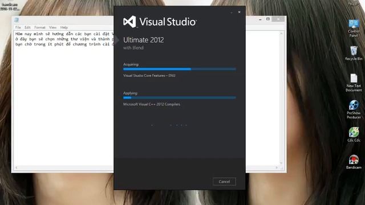The image size is (365, 205).
Task: Select the Cốc Cốc browser desktop icon
Action: pyautogui.click(x=354, y=134)
